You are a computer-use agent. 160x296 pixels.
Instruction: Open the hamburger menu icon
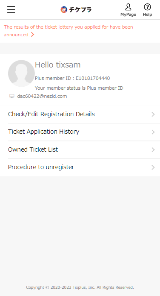11,9
